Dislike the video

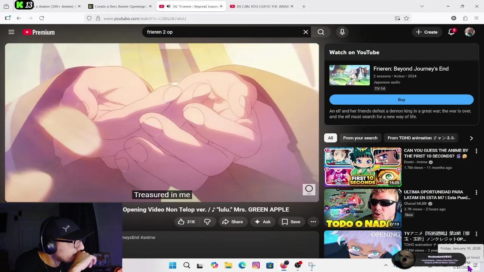click(x=207, y=222)
